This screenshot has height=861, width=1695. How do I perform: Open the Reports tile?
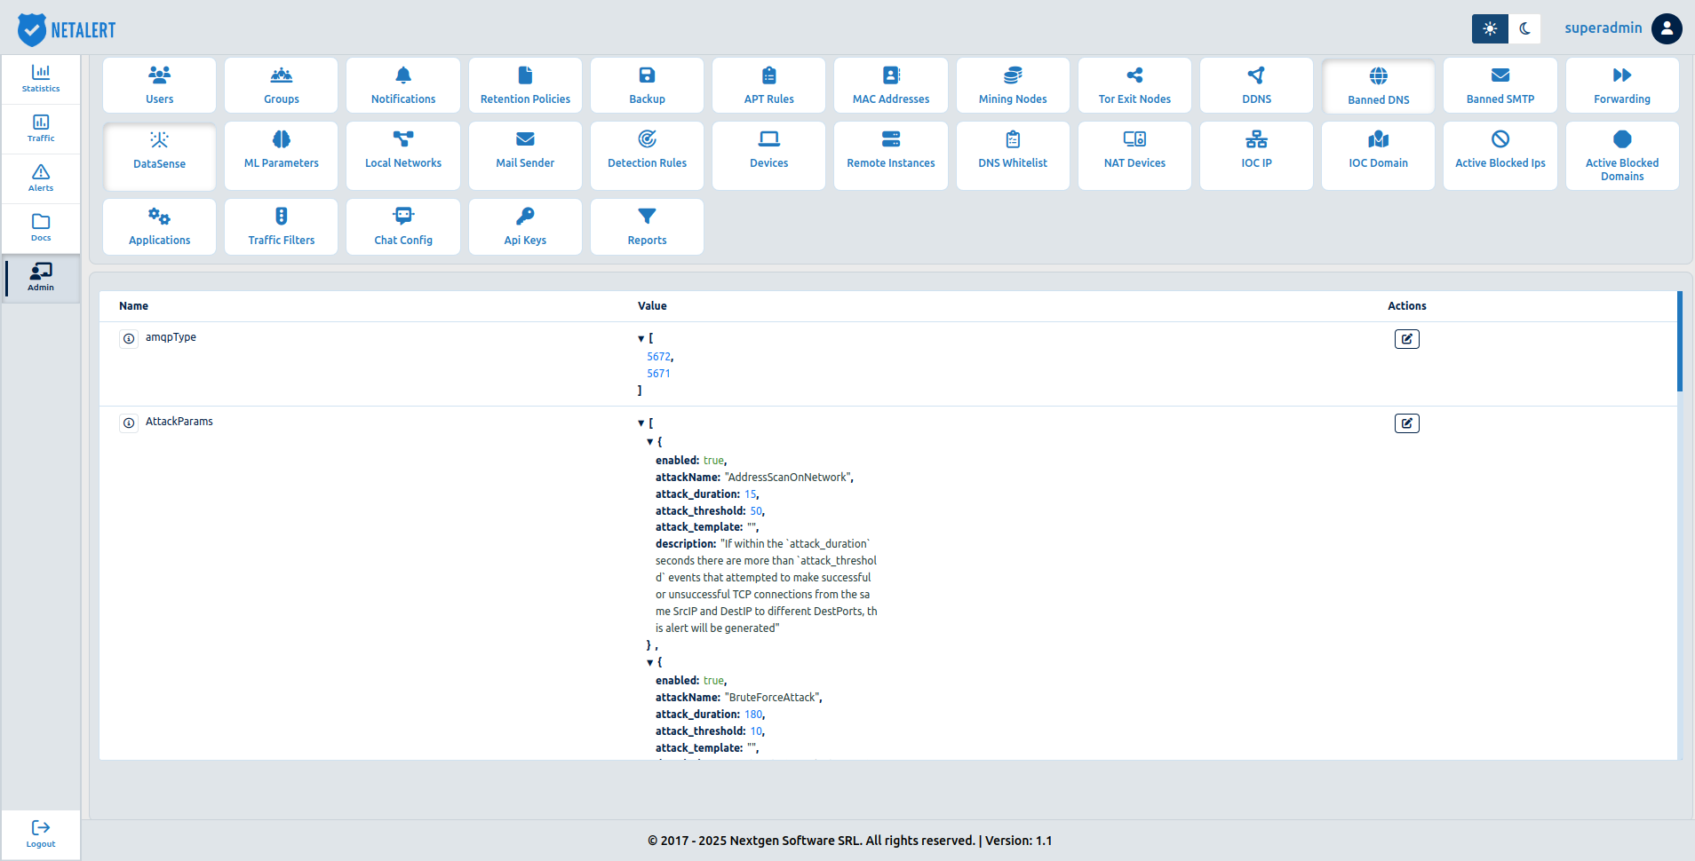(647, 226)
